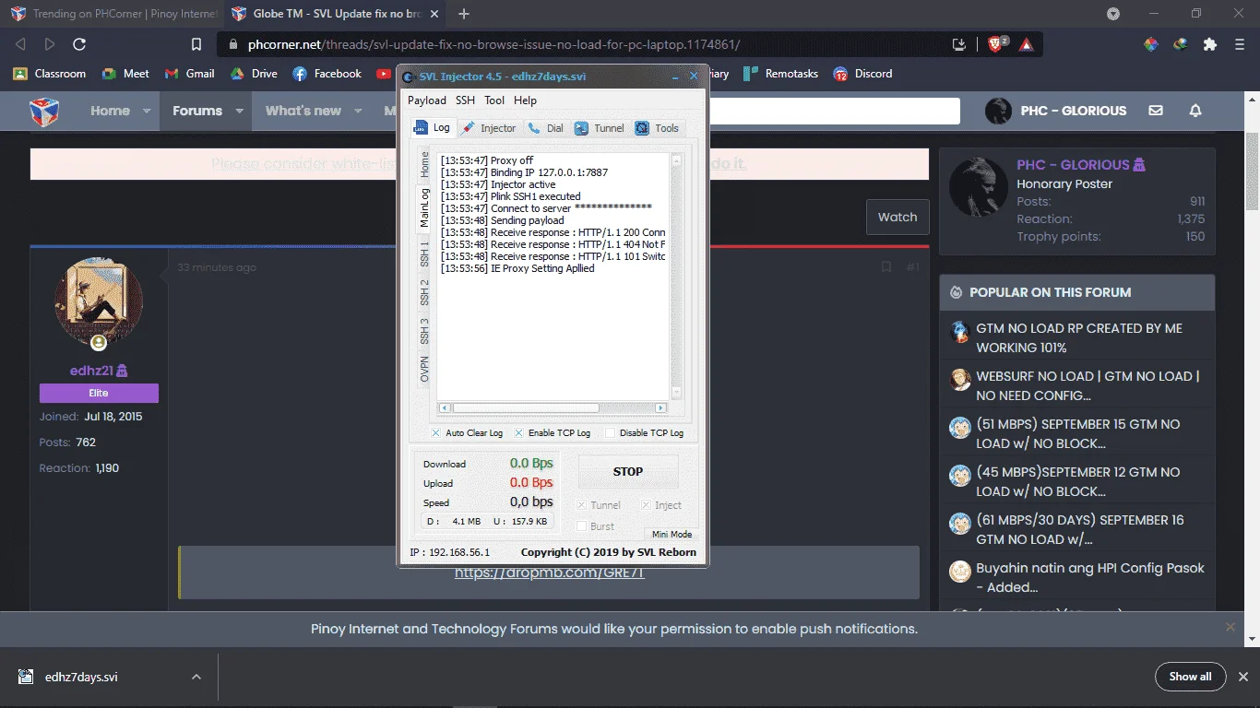The image size is (1260, 708).
Task: Click the PHCorner site logo
Action: [44, 112]
